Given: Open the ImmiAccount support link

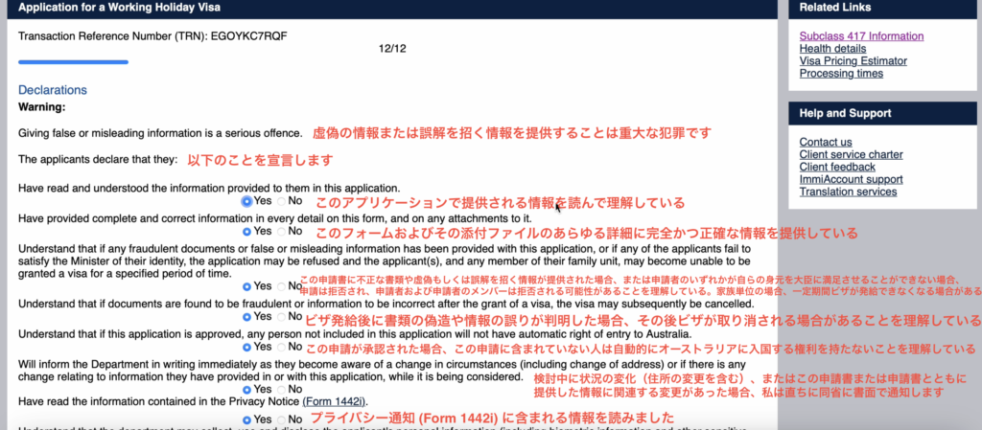Looking at the screenshot, I should point(850,179).
